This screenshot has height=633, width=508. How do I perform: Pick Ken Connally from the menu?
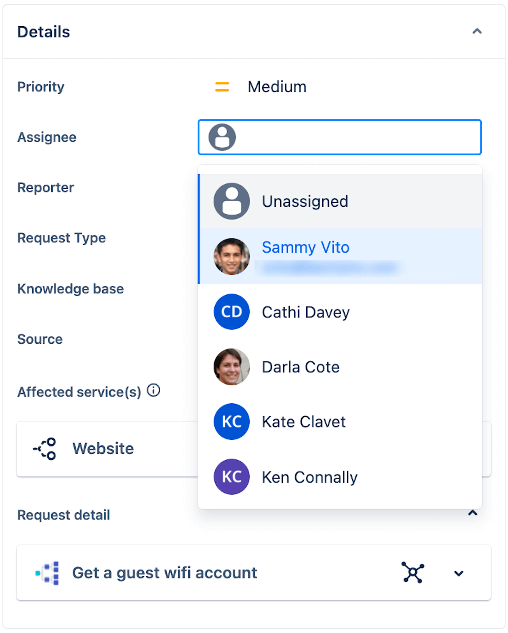tap(309, 477)
